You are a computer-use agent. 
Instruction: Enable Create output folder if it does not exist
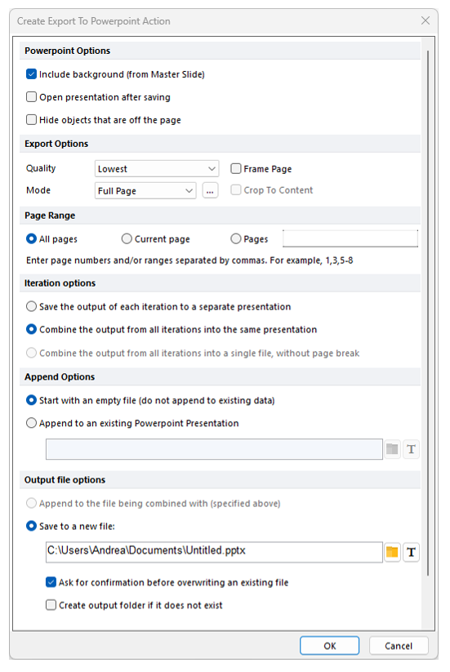[51, 605]
